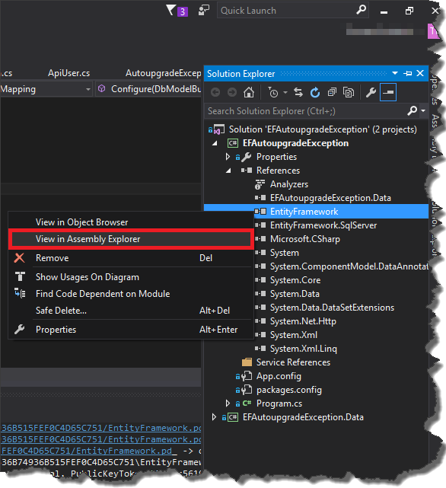Click the Collapse All icon
Image resolution: width=446 pixels, height=488 pixels.
332,92
